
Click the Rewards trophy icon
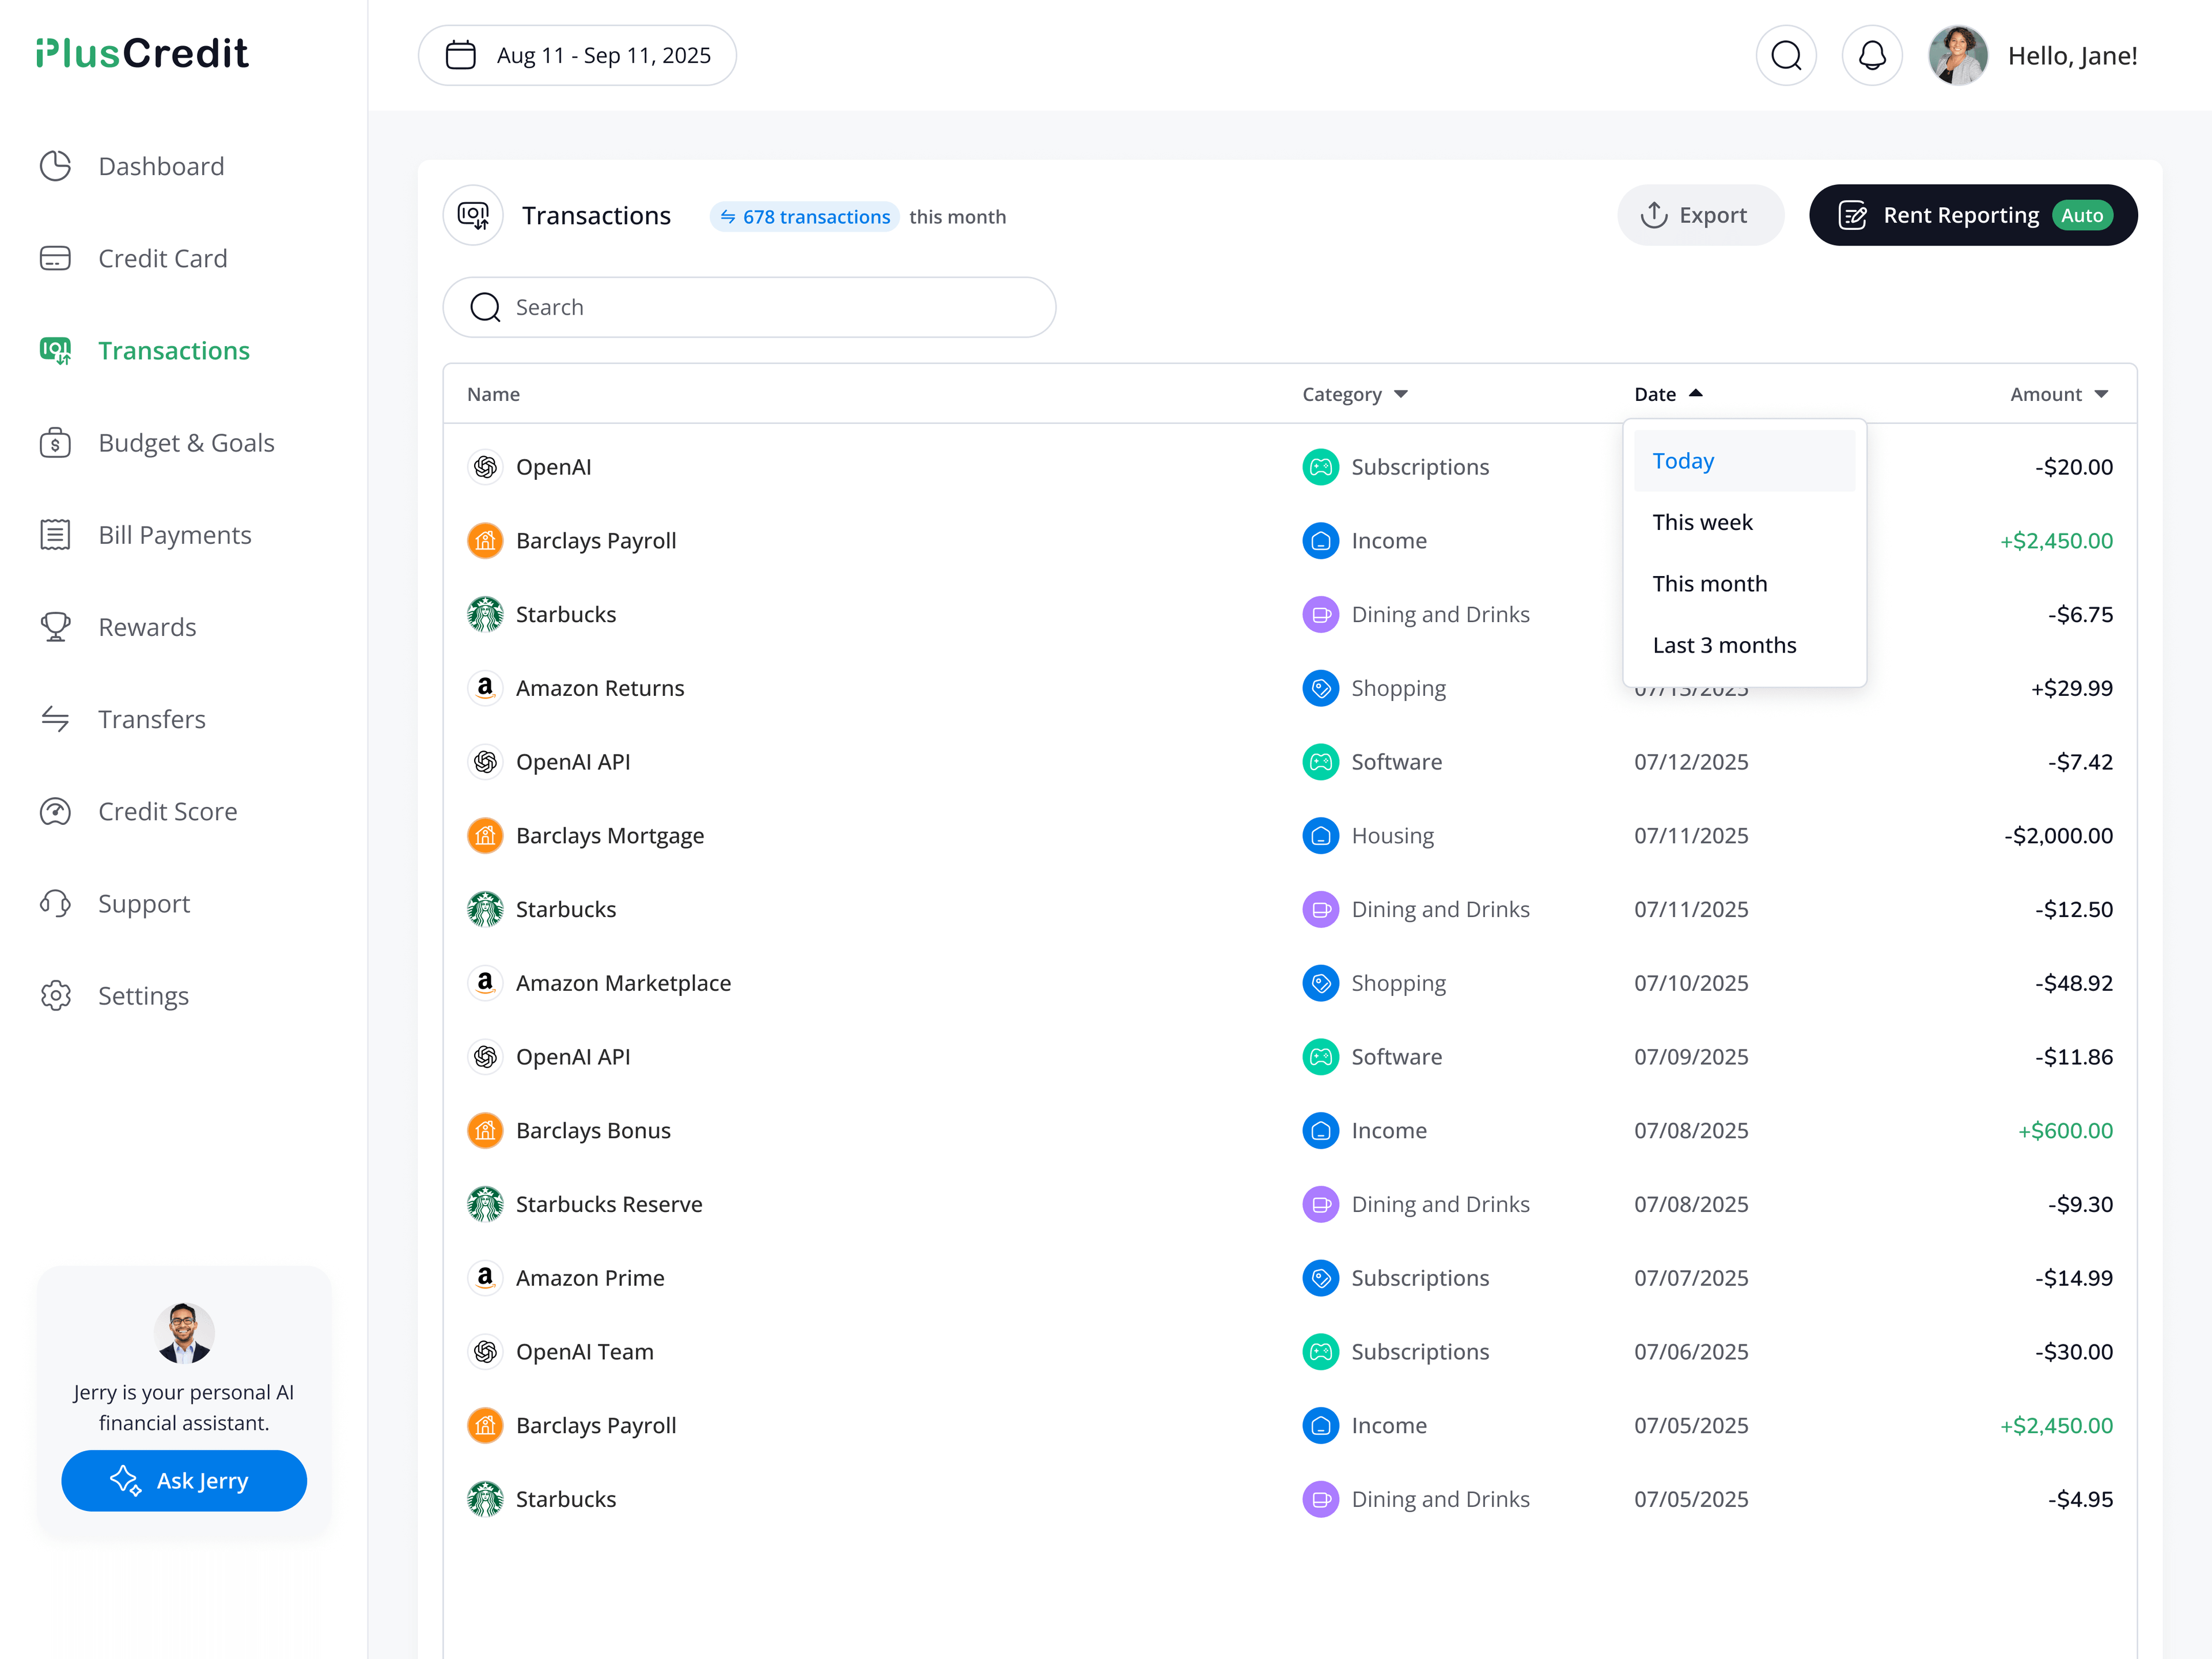[56, 627]
